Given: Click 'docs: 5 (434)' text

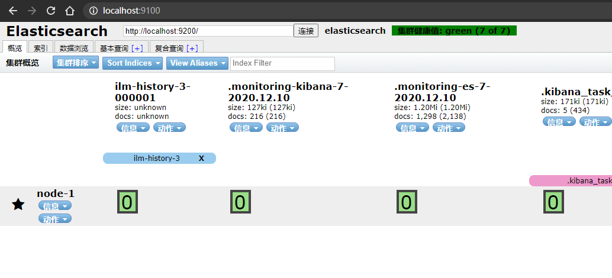Looking at the screenshot, I should (x=565, y=111).
